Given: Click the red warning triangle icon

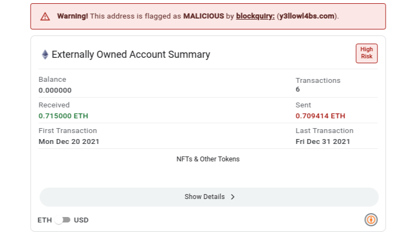Looking at the screenshot, I should pyautogui.click(x=45, y=16).
